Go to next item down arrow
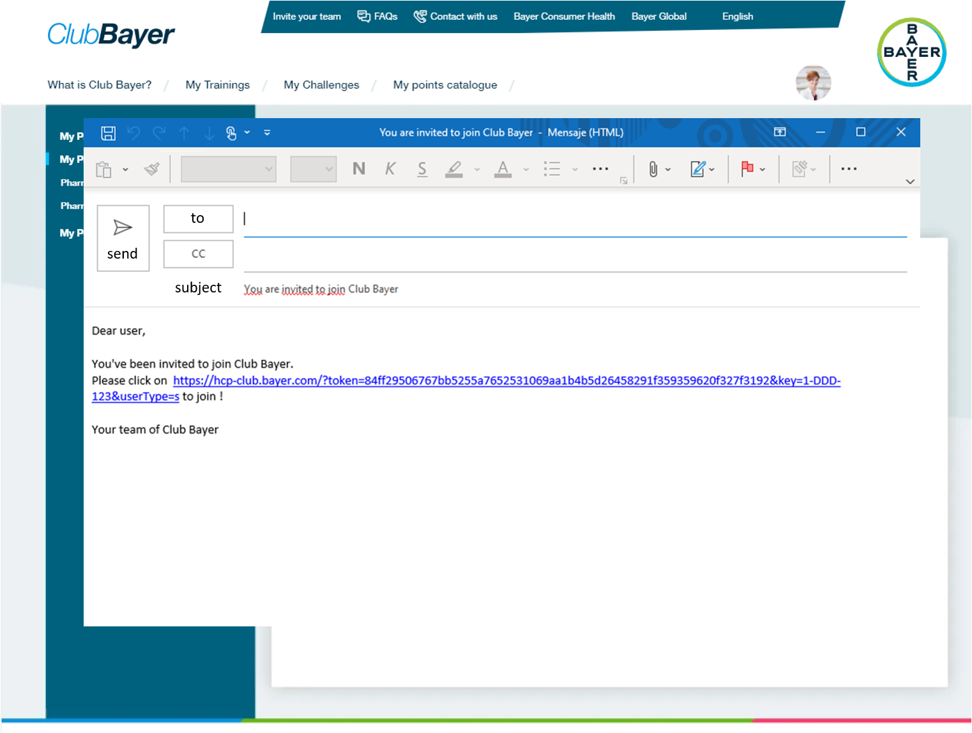The height and width of the screenshot is (733, 972). (x=209, y=133)
